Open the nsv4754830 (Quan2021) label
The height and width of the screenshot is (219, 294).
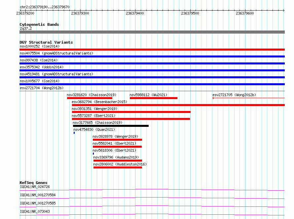[x=94, y=129]
